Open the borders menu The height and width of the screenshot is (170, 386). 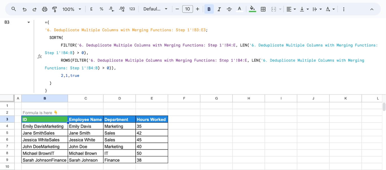(x=263, y=9)
